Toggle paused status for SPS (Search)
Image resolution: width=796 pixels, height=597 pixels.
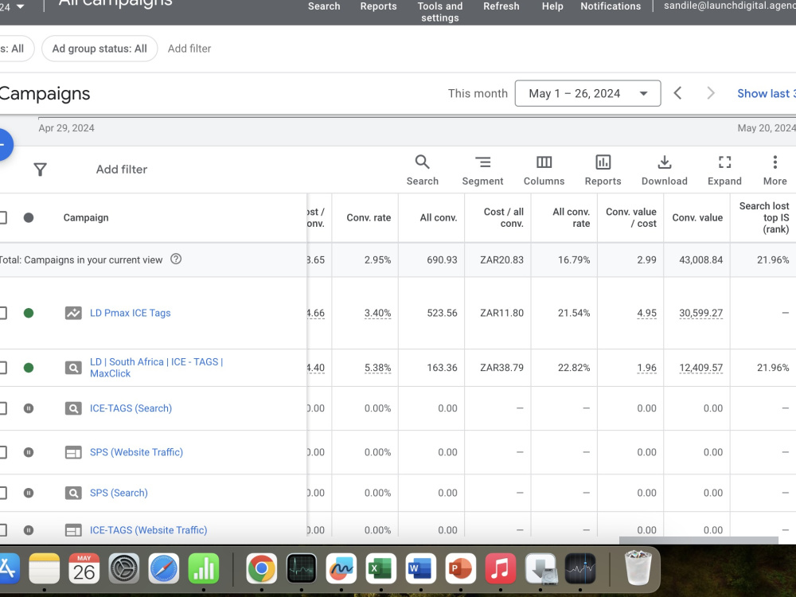(29, 493)
